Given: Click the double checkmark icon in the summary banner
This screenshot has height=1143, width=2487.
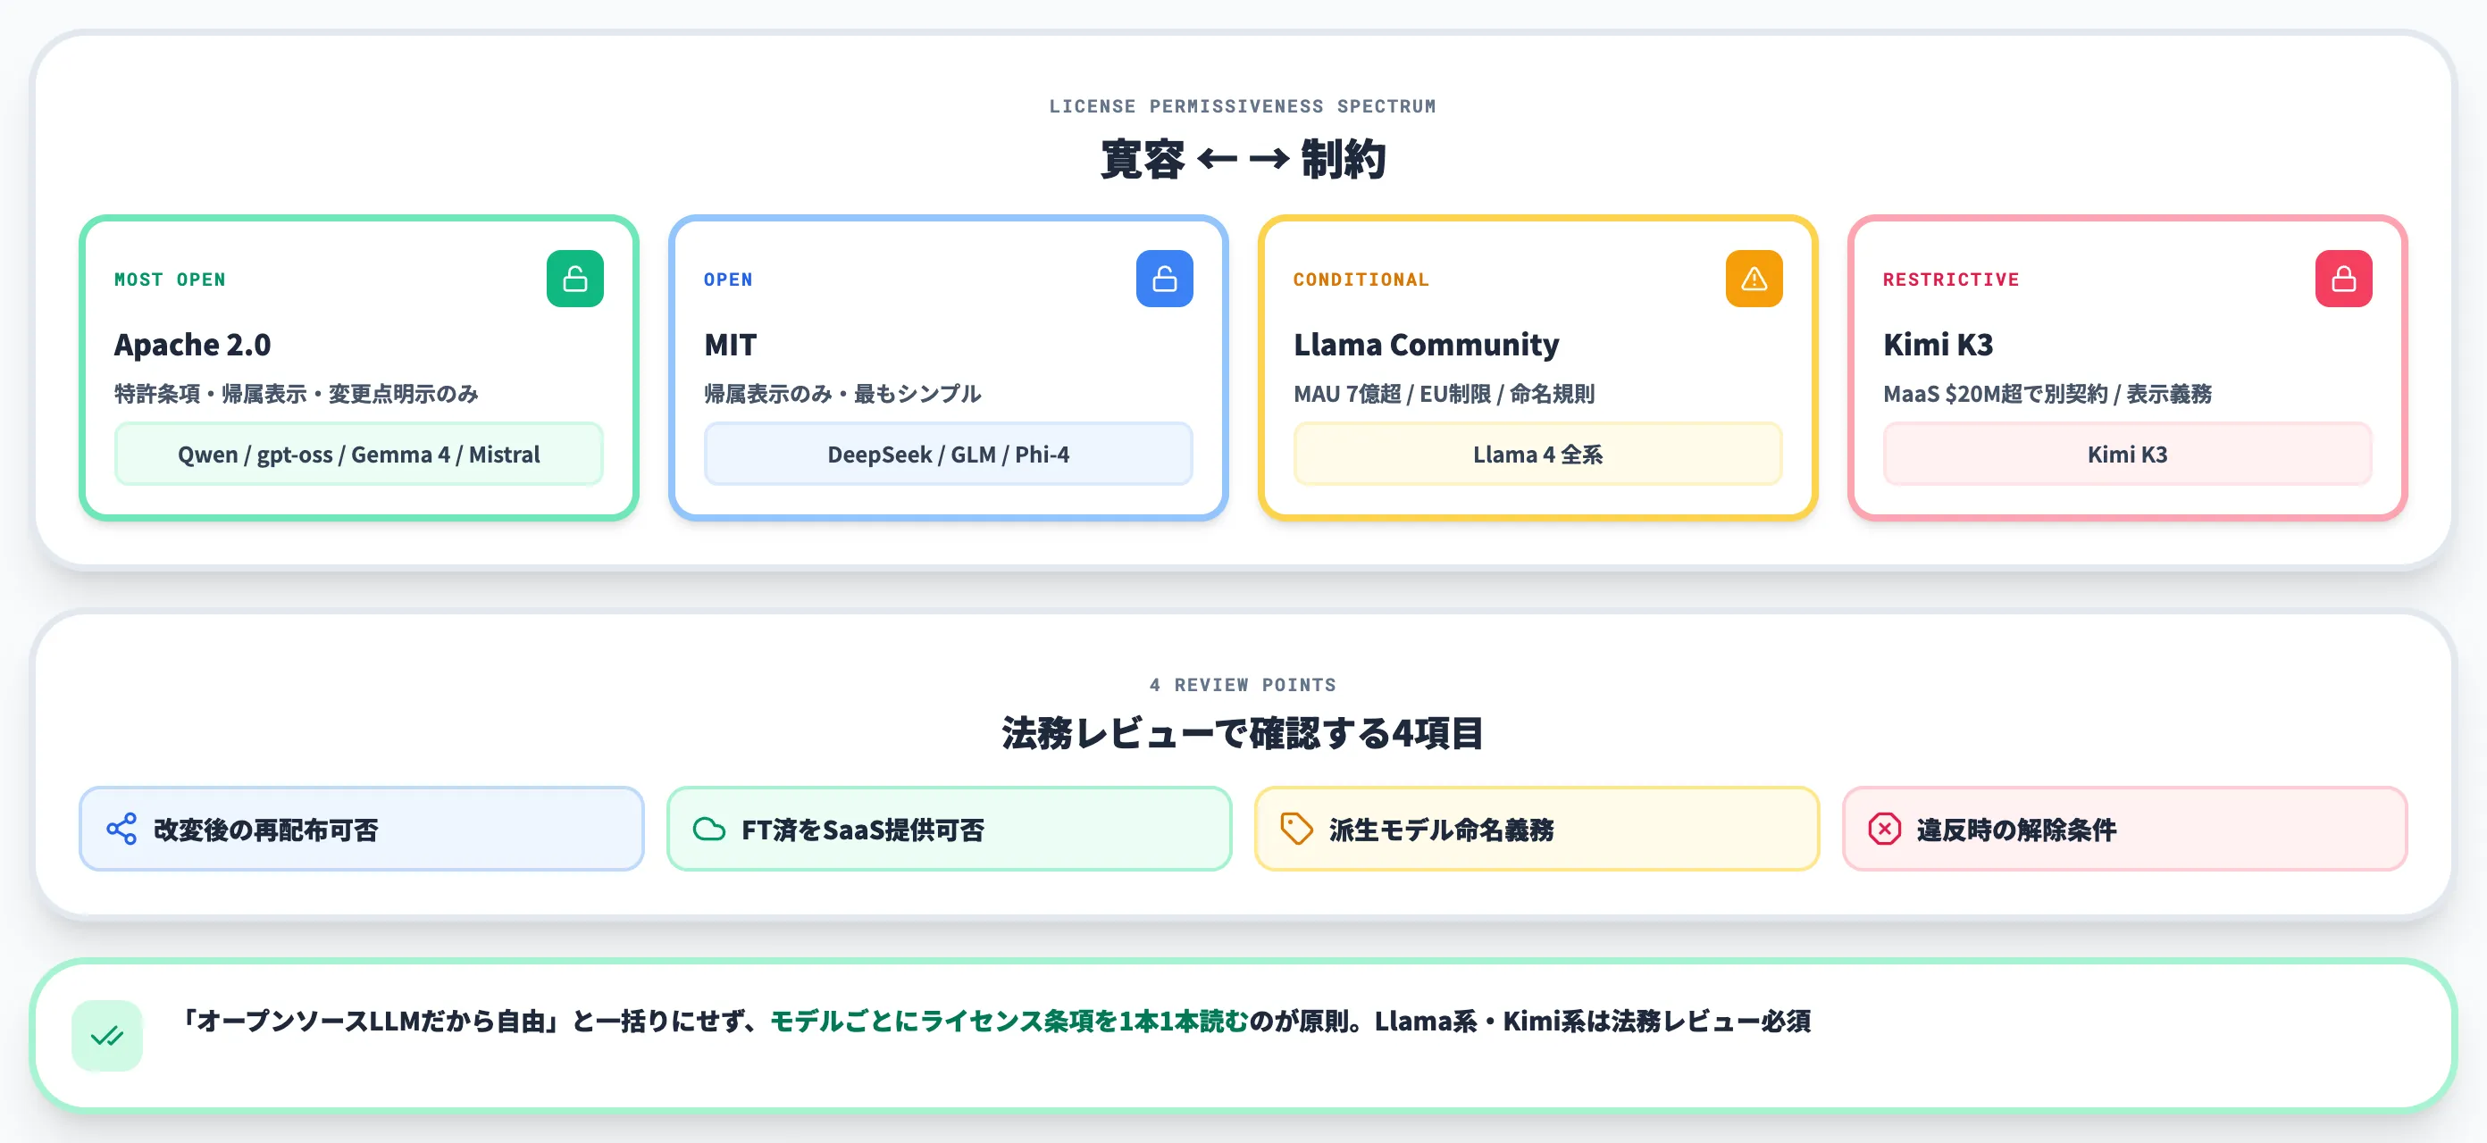Looking at the screenshot, I should [107, 1036].
